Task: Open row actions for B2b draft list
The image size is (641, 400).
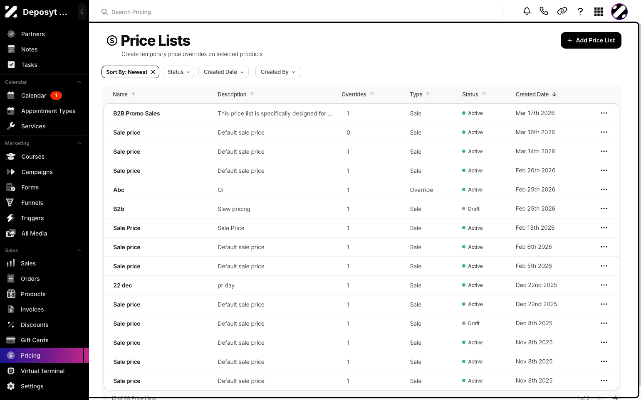Action: (604, 209)
